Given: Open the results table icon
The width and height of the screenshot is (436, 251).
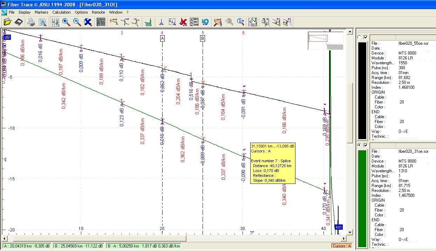Looking at the screenshot, I should (101, 22).
